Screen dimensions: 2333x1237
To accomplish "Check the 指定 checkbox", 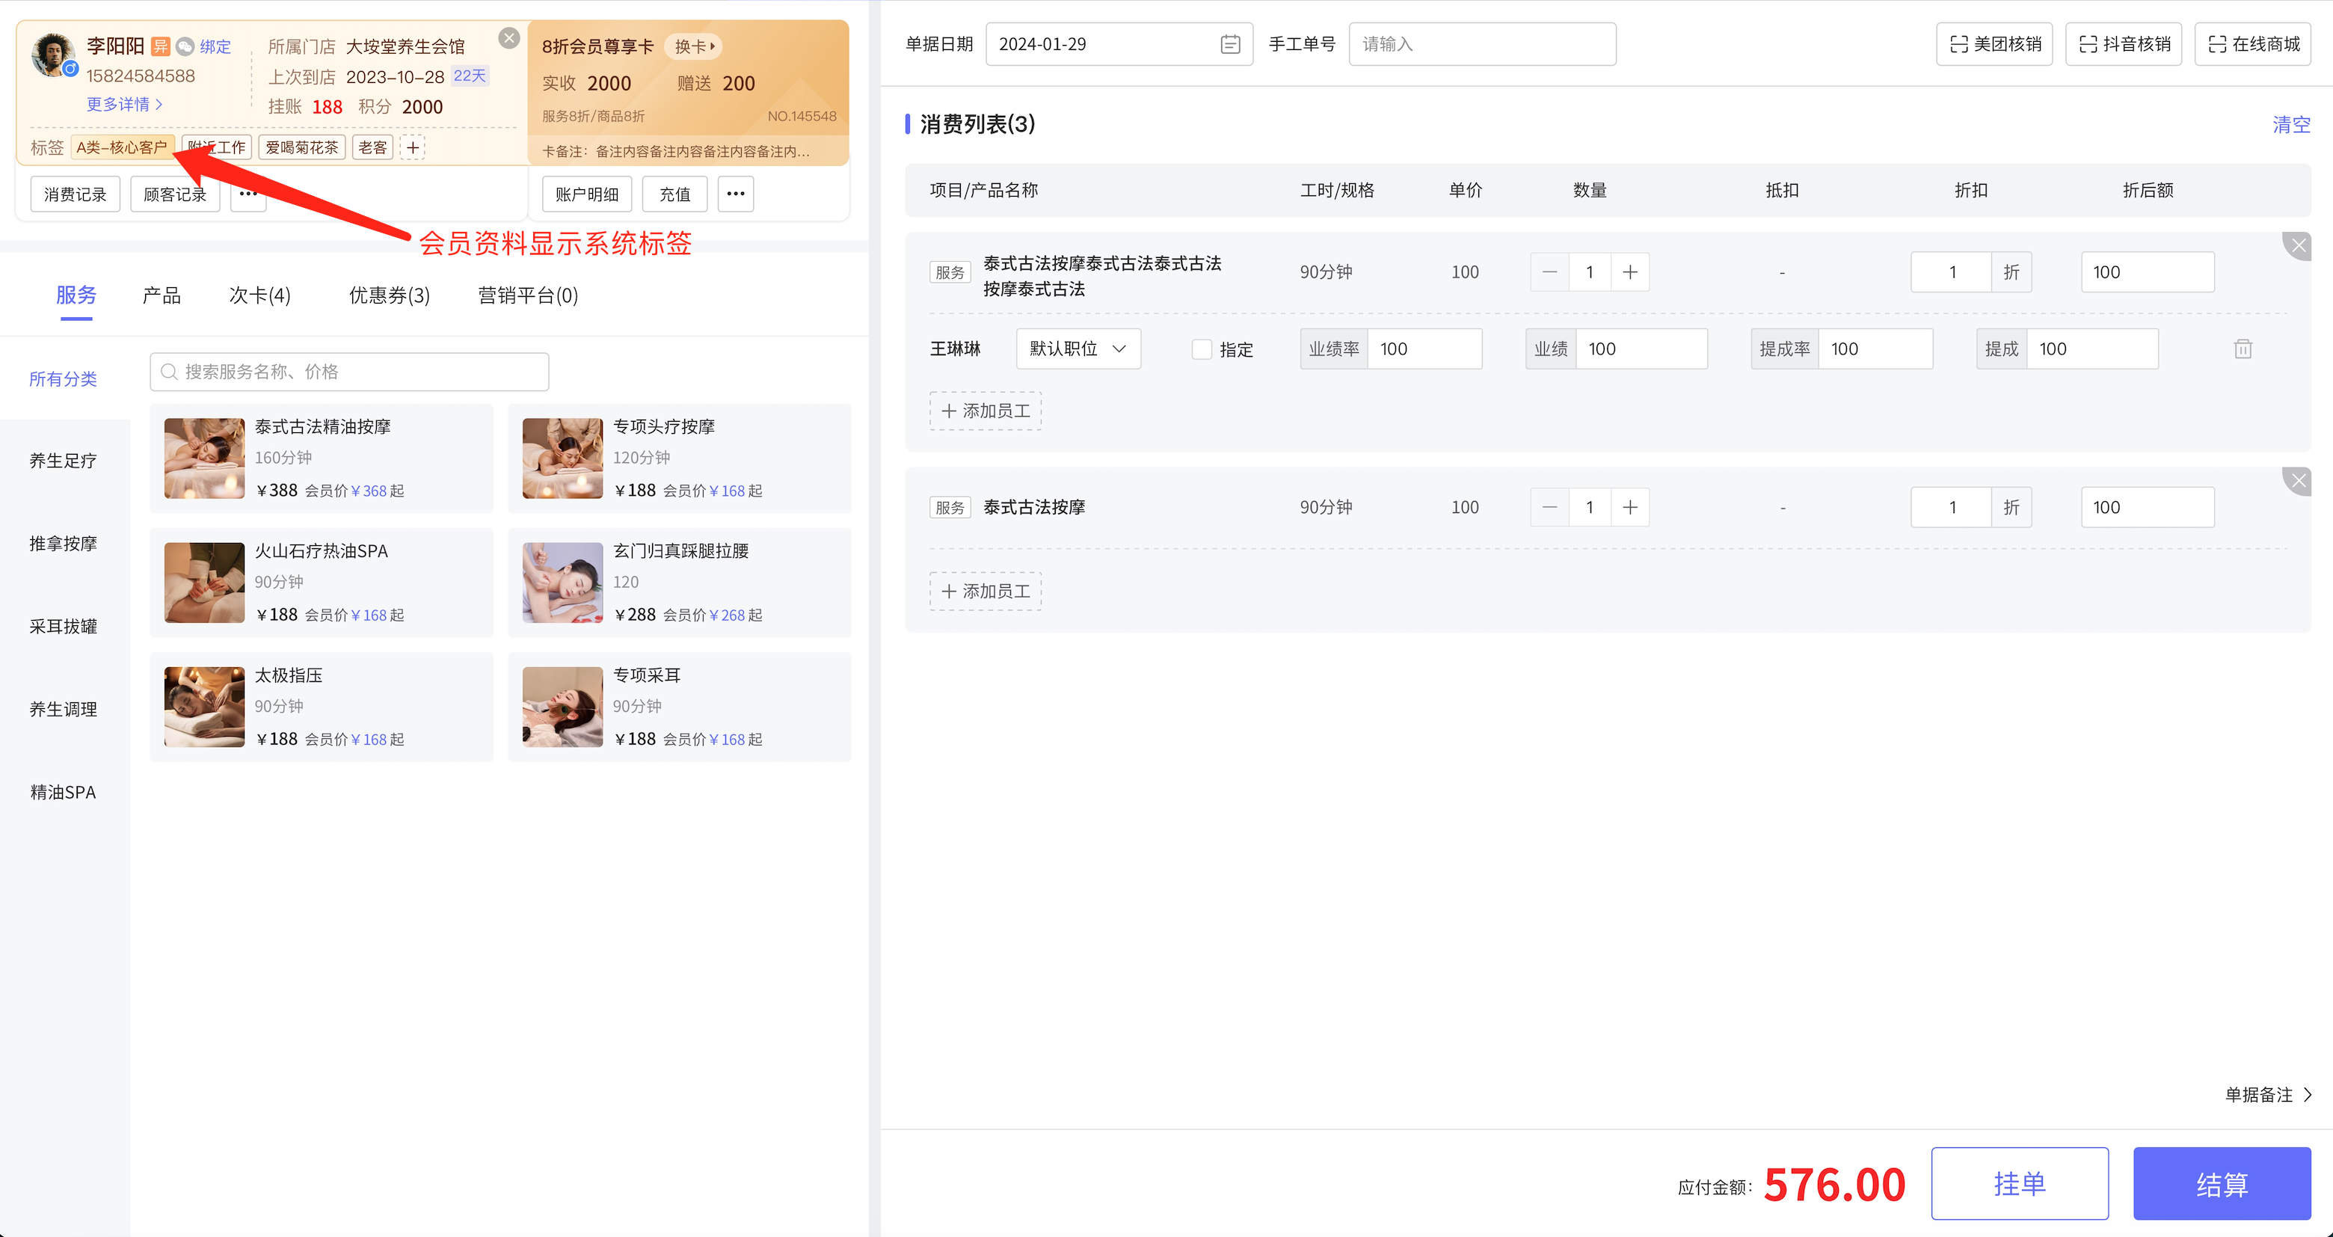I will [1202, 349].
